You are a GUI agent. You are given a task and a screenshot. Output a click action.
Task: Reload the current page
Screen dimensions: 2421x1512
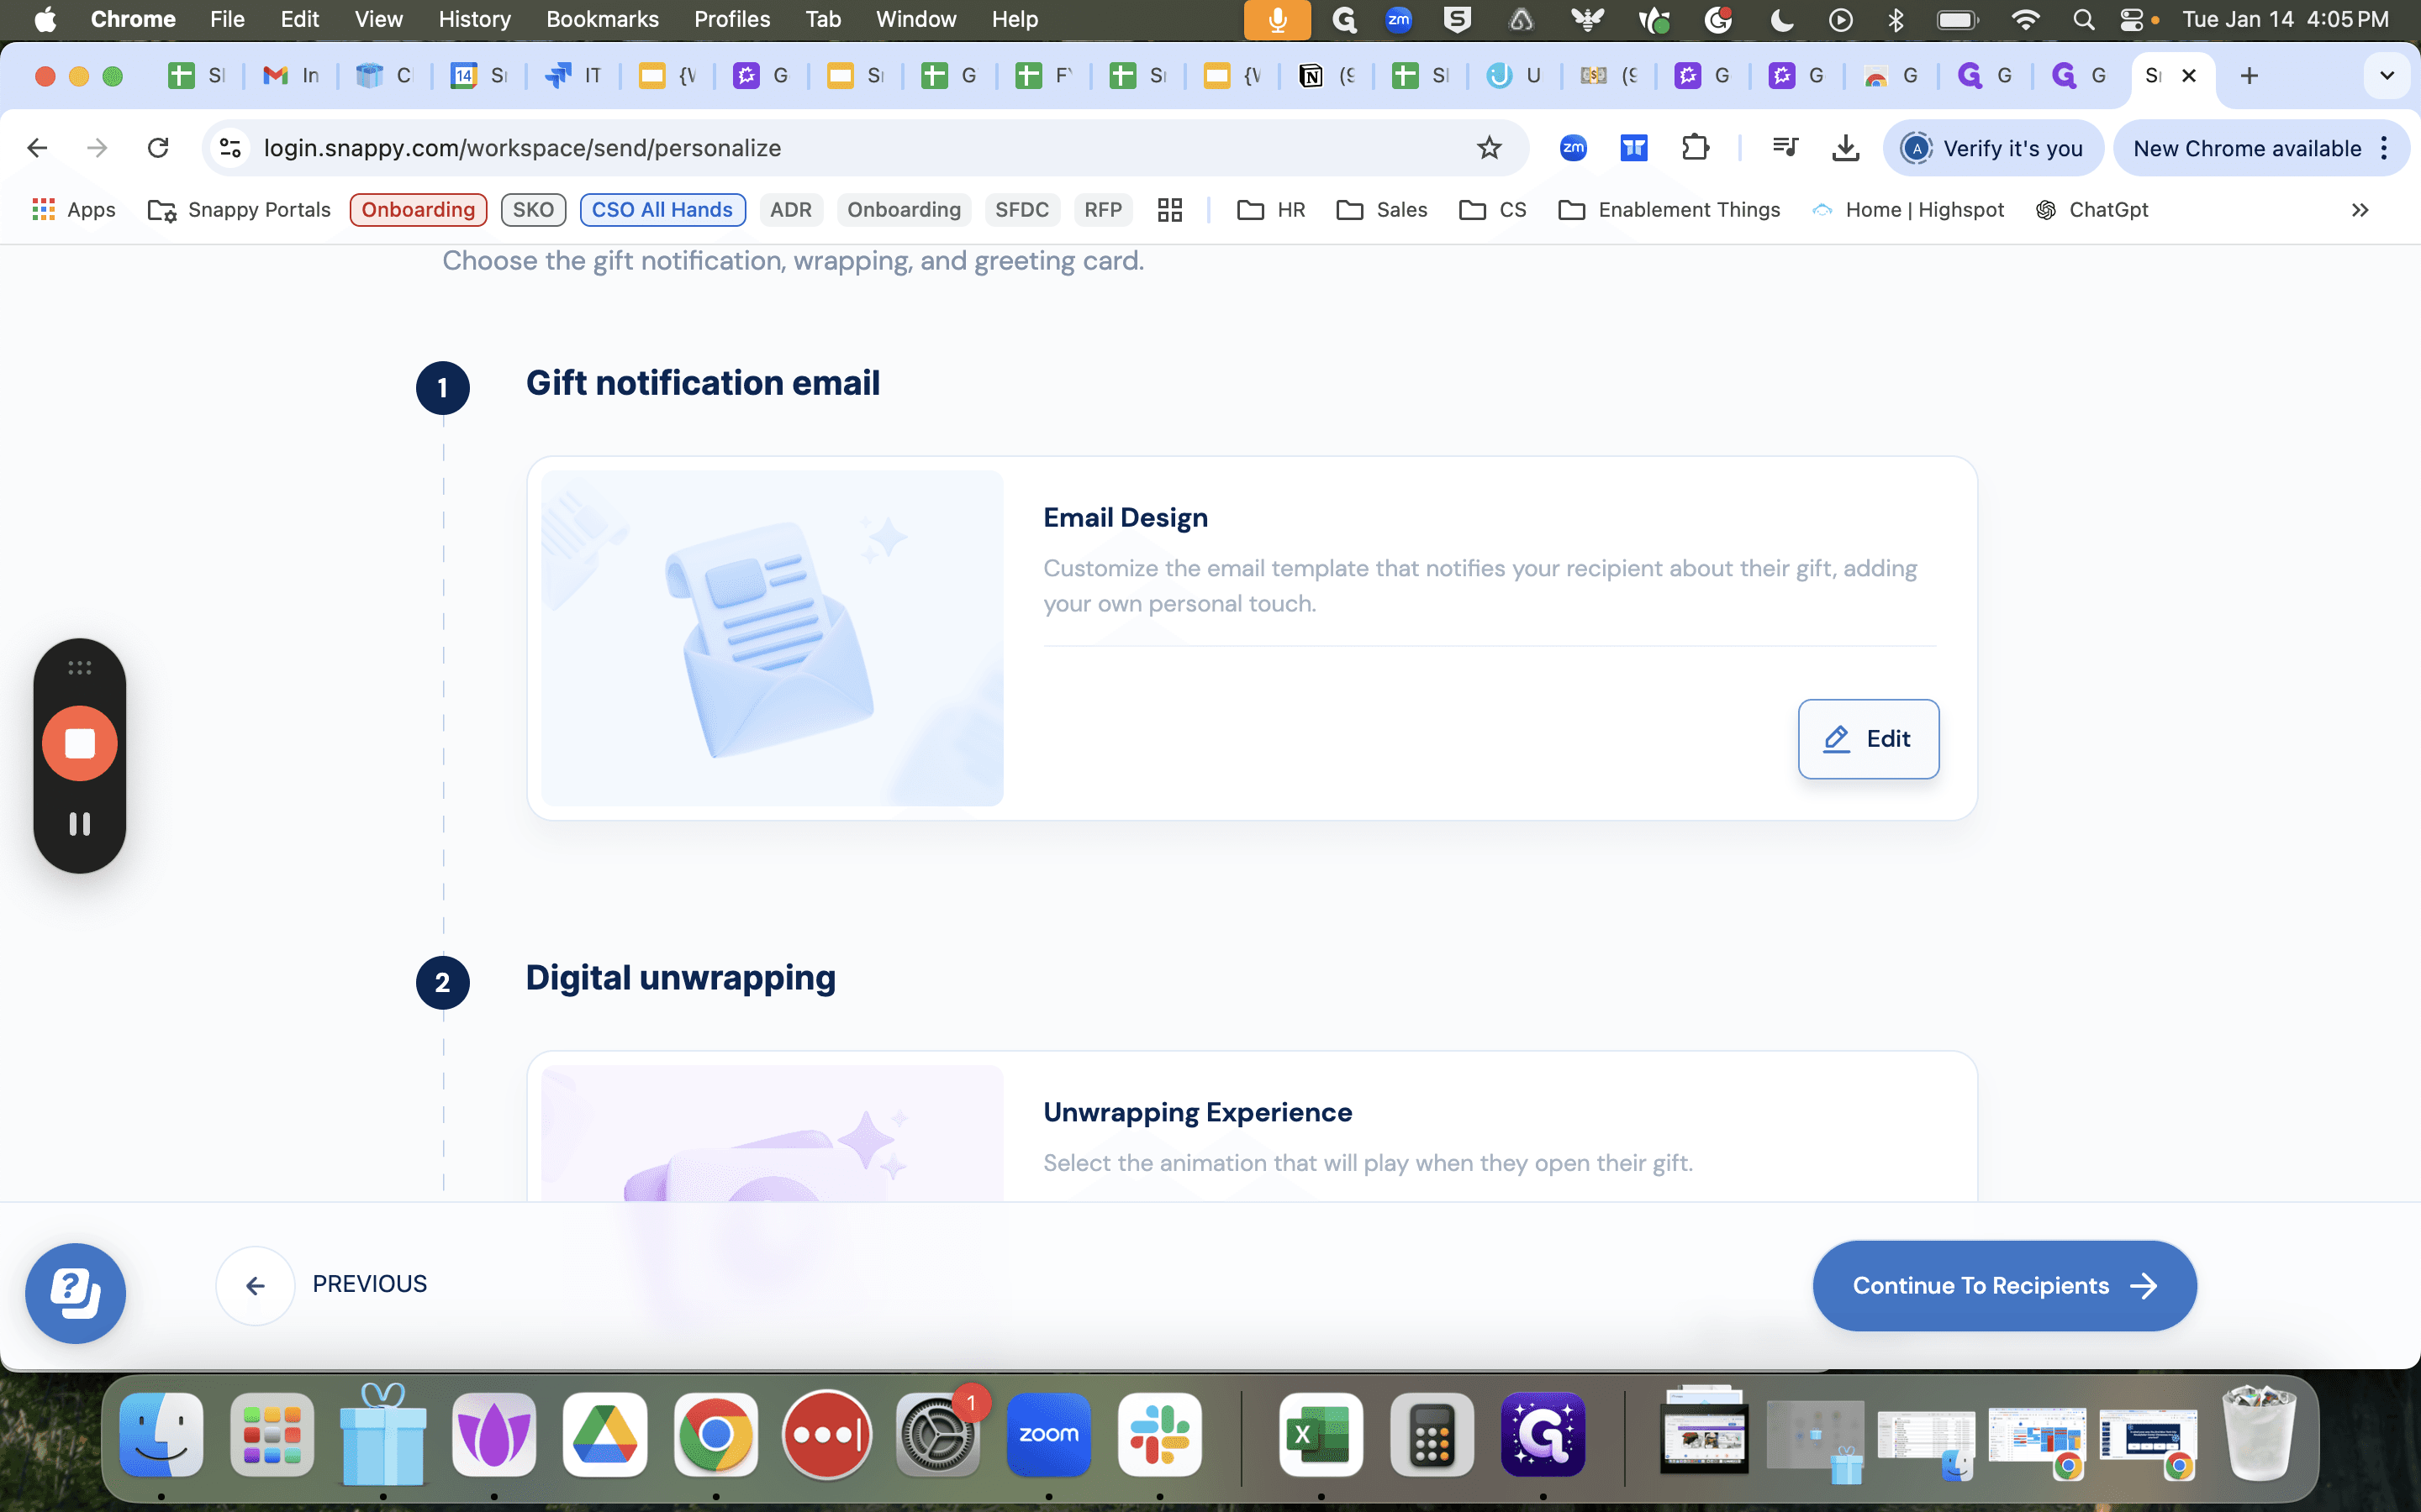[x=158, y=148]
